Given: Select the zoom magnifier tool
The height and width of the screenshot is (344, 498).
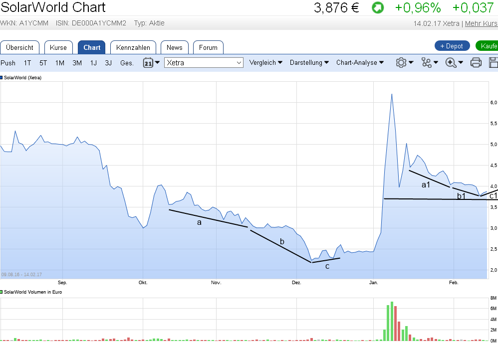Looking at the screenshot, I should coord(450,62).
